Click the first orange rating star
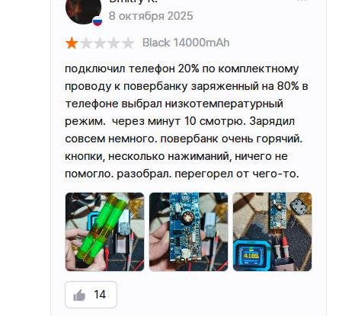The image size is (339, 316). (x=72, y=43)
